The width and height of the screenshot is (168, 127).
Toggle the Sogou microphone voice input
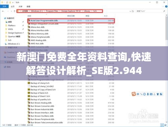click(x=148, y=94)
